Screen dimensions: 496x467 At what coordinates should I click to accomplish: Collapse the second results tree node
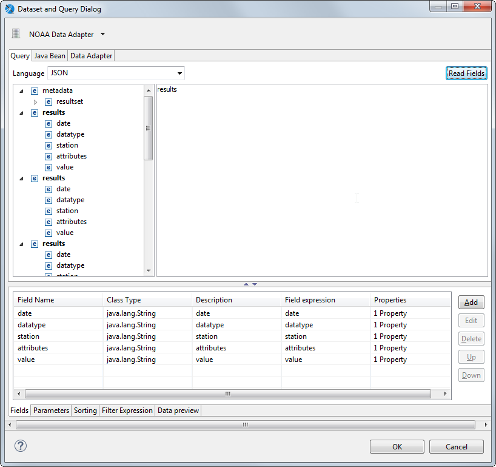point(21,179)
